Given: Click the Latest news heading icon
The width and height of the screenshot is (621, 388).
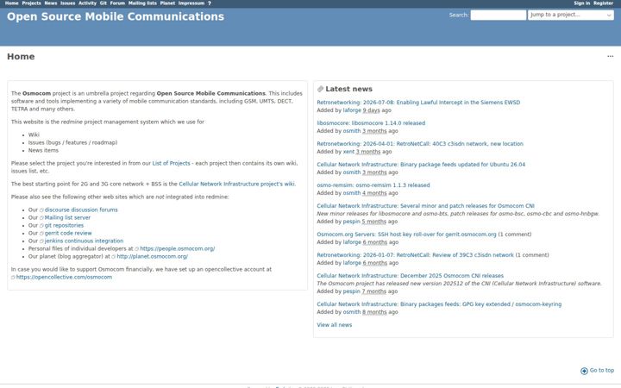Looking at the screenshot, I should pos(320,89).
